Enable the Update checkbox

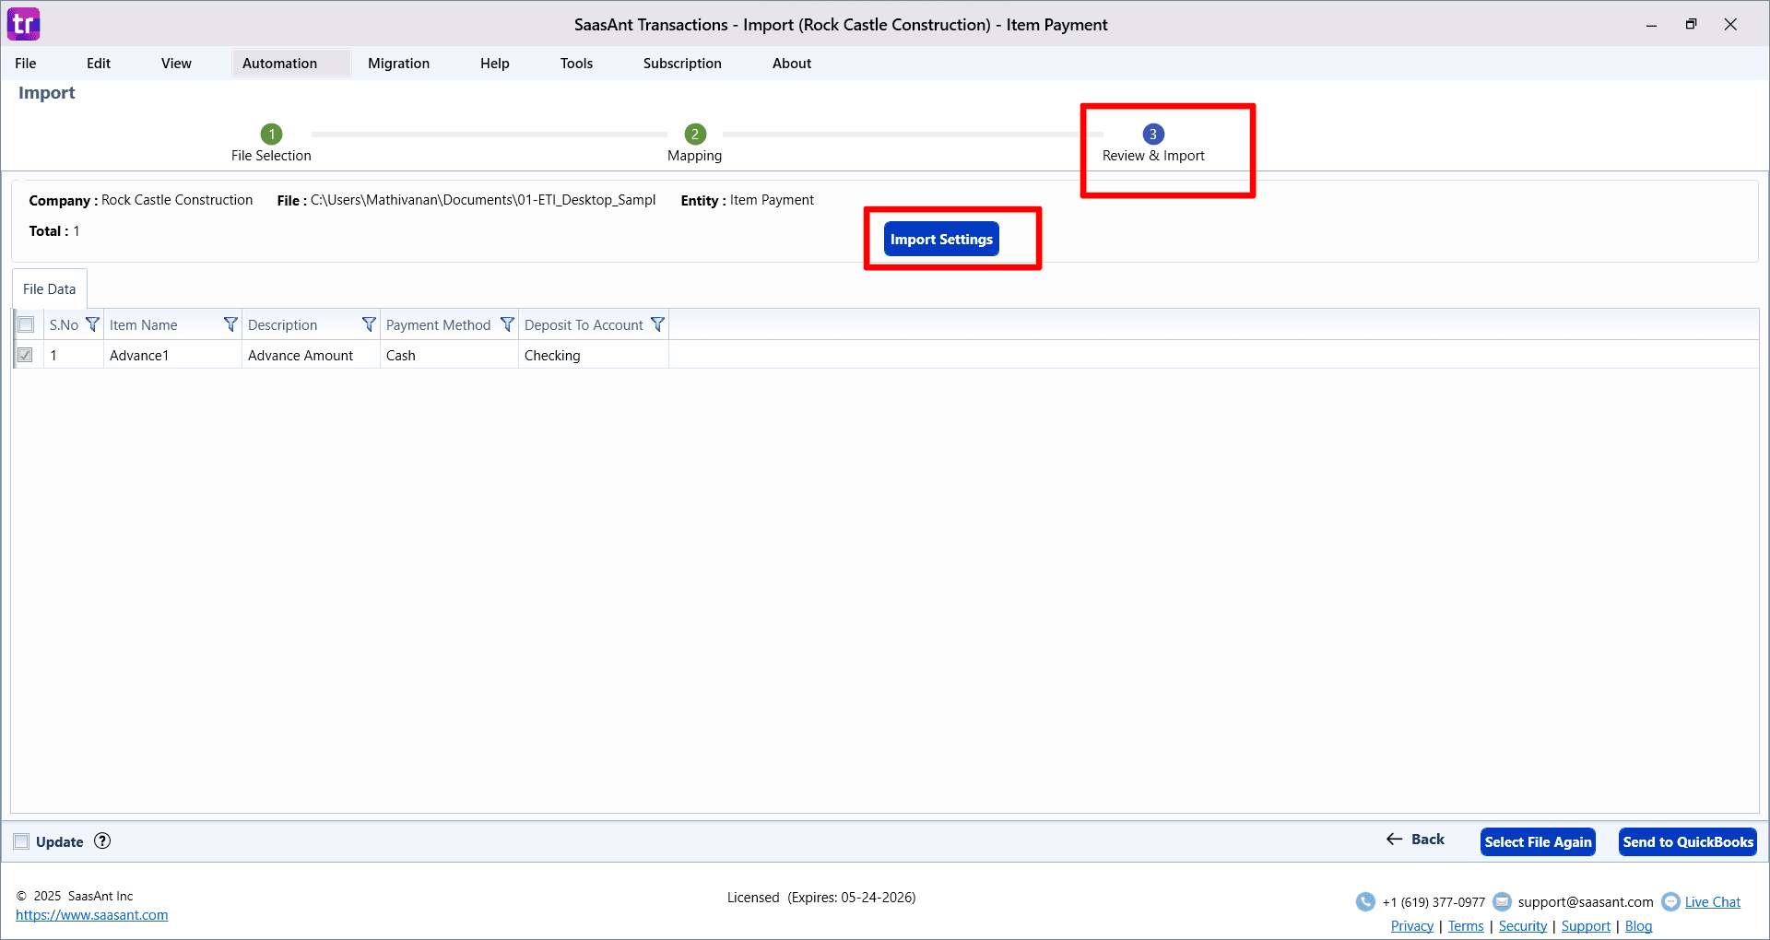[x=20, y=840]
